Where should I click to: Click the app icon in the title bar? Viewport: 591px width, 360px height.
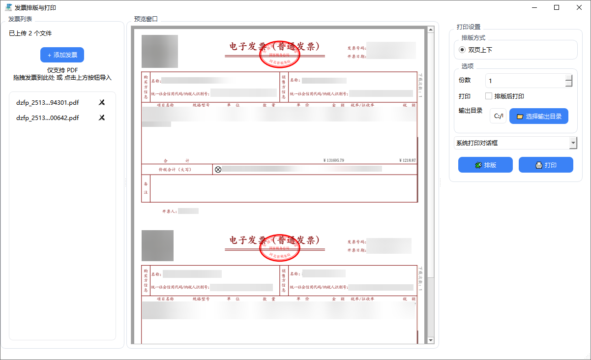(8, 7)
